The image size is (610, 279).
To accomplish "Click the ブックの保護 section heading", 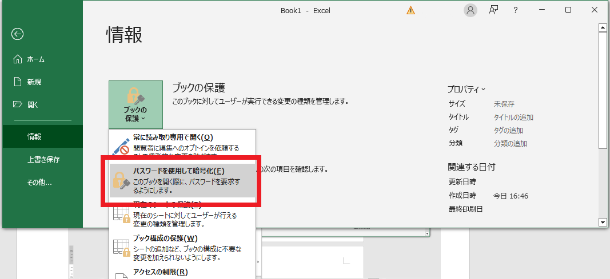I will click(198, 88).
